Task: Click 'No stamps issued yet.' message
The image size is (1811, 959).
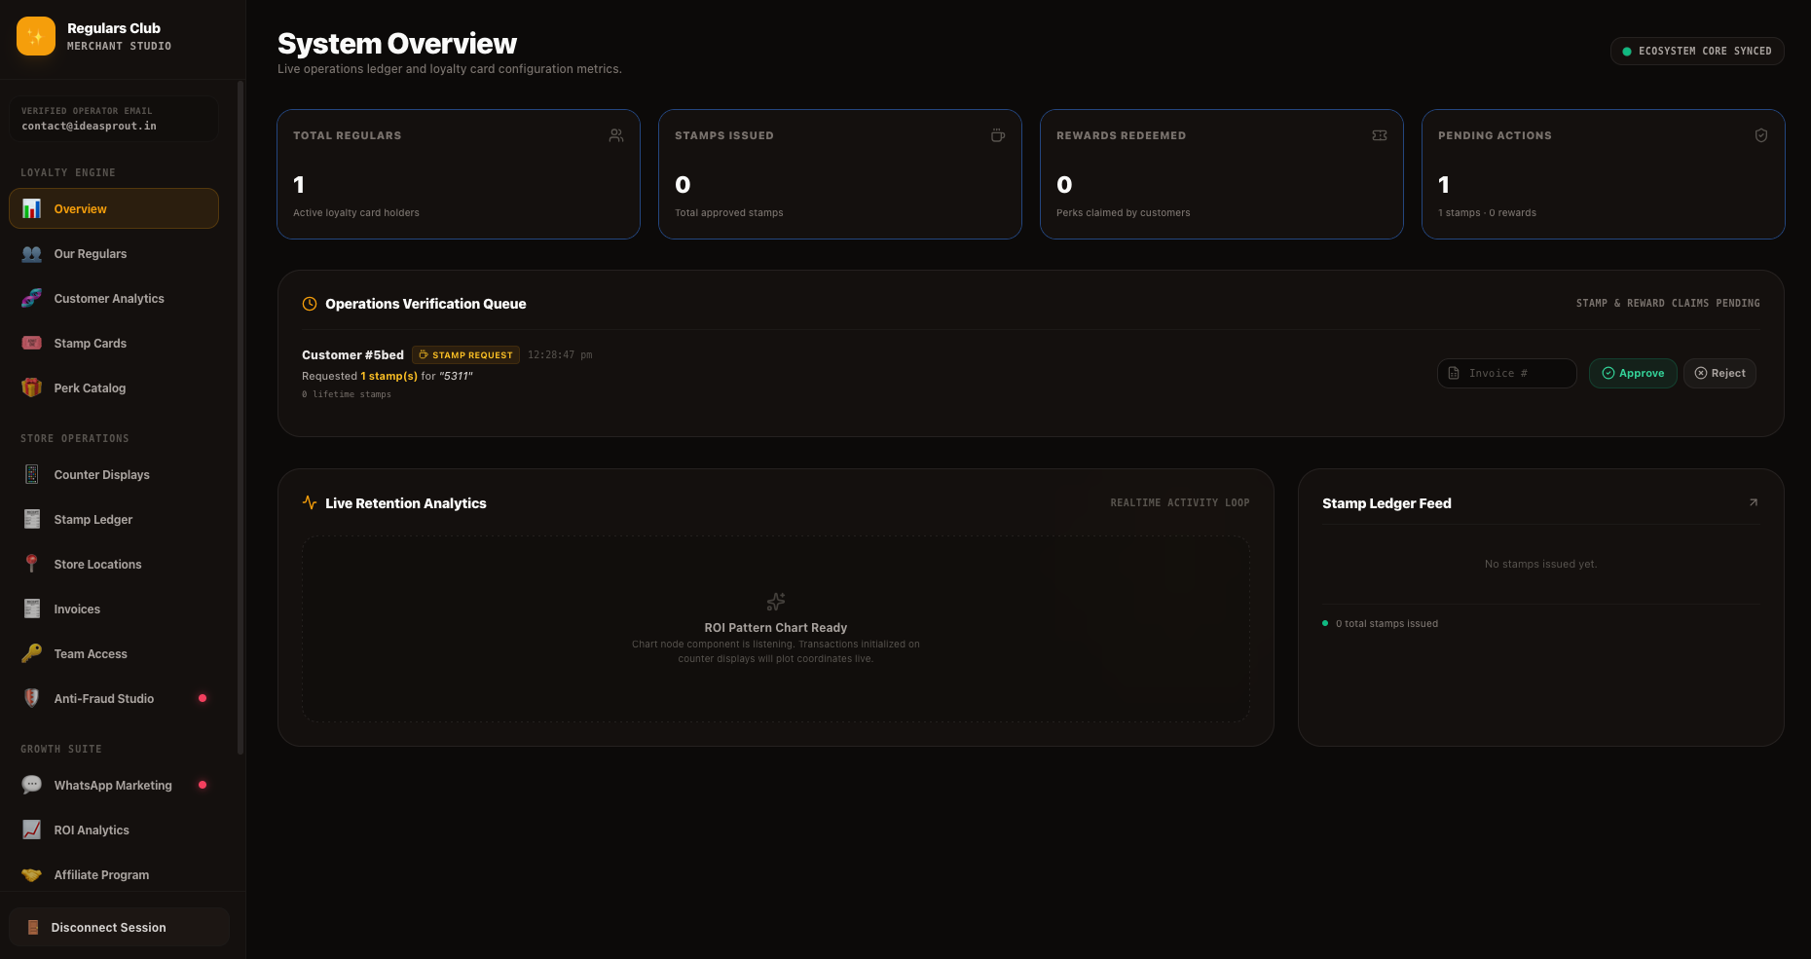Action: tap(1540, 564)
